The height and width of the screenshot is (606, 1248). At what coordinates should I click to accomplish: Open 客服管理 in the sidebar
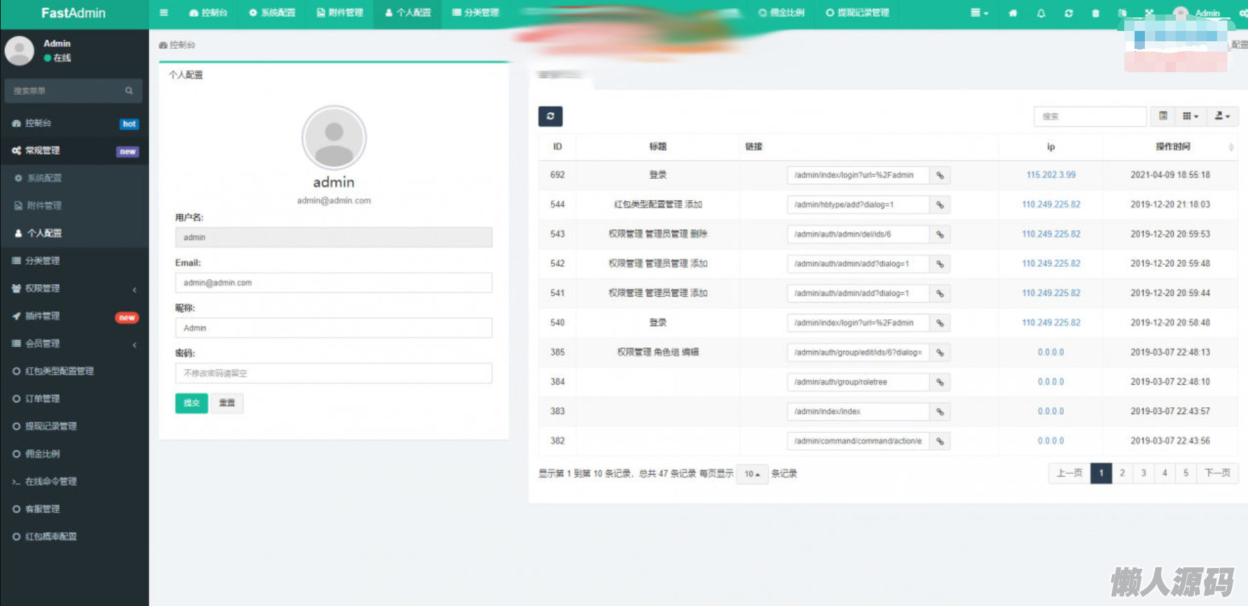tap(74, 509)
